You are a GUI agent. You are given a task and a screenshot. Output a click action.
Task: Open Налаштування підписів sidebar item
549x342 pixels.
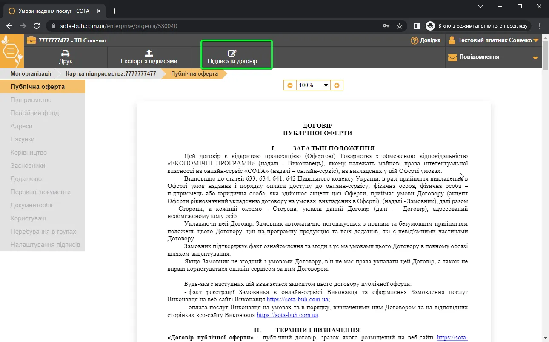(43, 245)
